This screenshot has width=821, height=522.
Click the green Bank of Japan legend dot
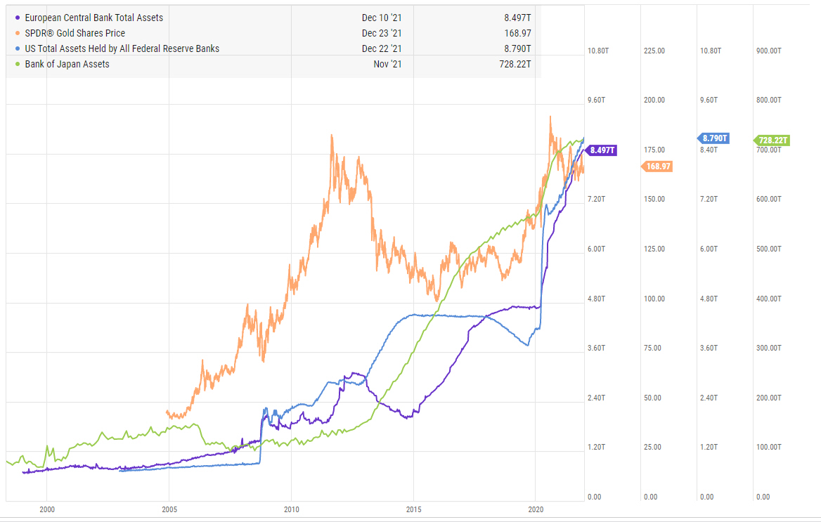[x=18, y=64]
